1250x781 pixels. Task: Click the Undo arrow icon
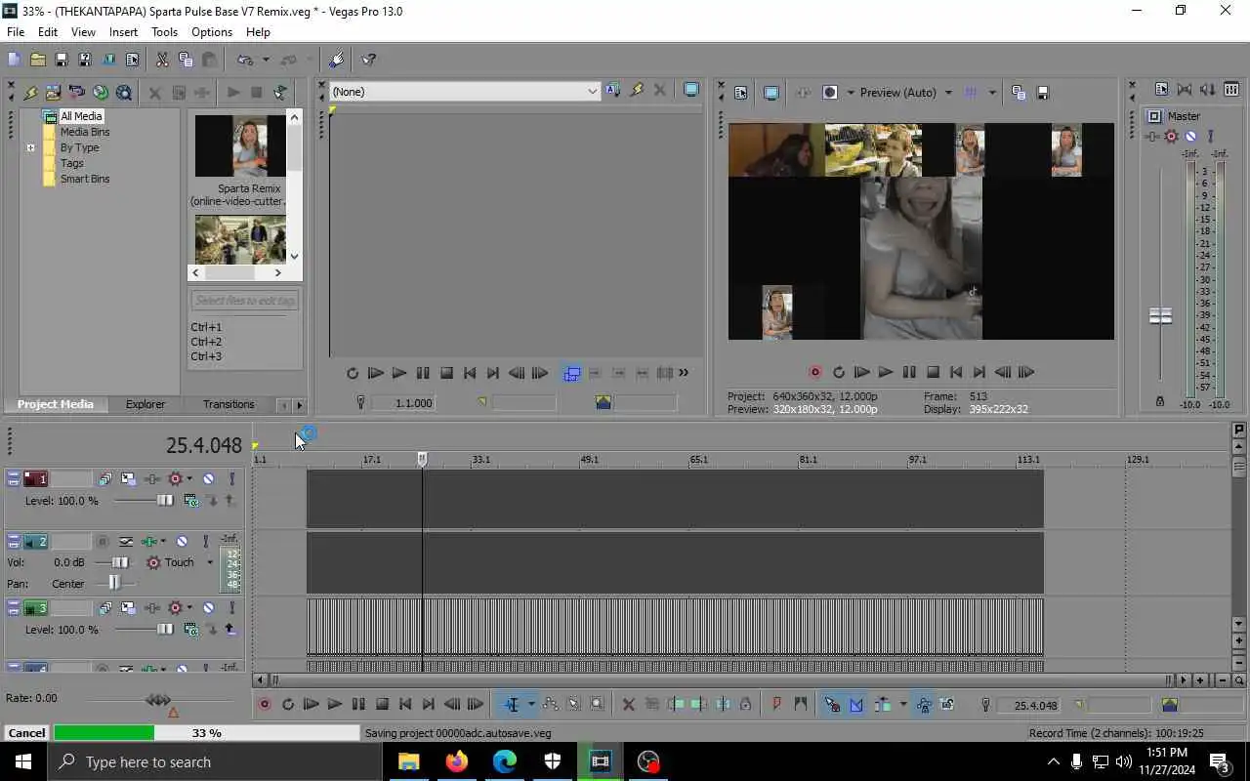(245, 60)
